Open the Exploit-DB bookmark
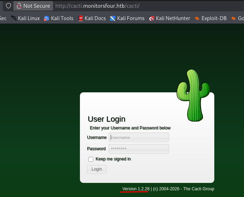Screen dimensions: 244x197 click(x=210, y=18)
